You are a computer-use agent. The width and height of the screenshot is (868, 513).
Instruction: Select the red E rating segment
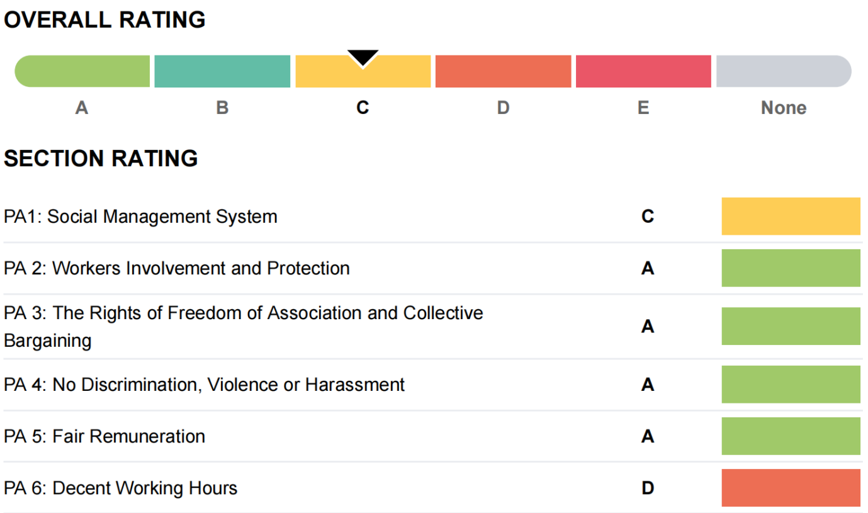pos(643,71)
